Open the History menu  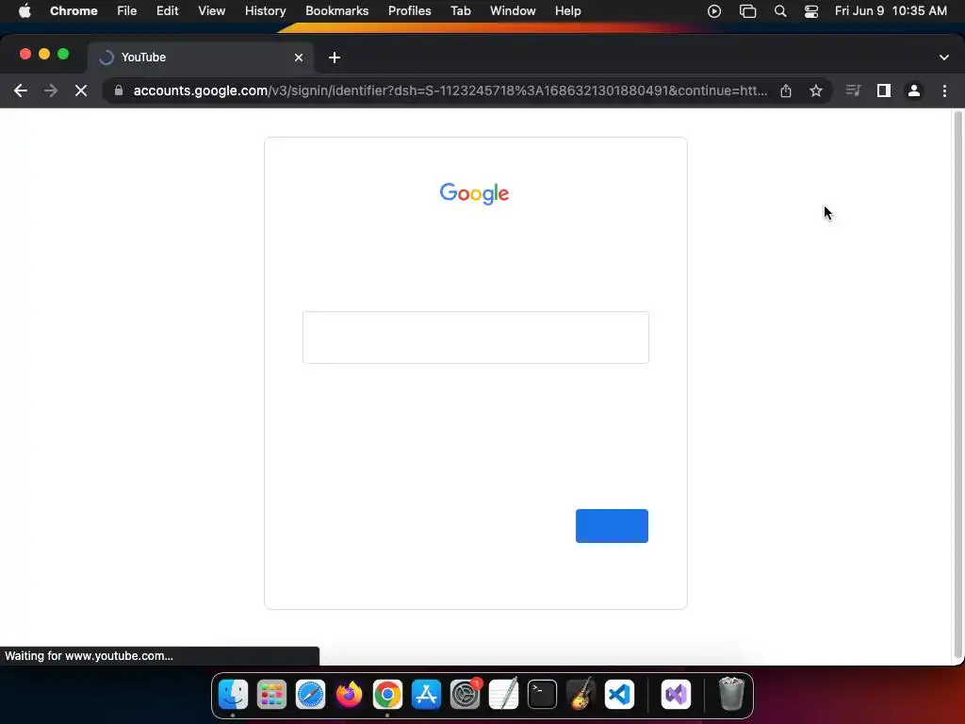click(265, 11)
